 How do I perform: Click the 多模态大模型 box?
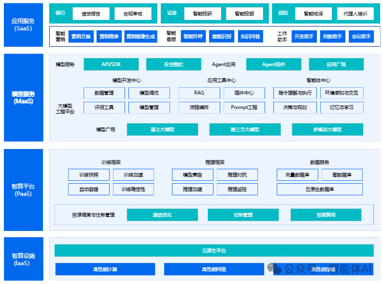(x=327, y=129)
